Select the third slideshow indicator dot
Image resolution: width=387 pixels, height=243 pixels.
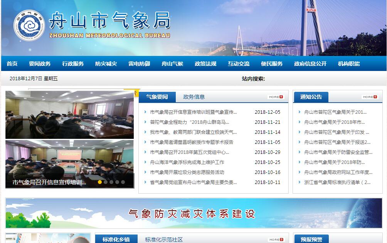click(x=111, y=182)
